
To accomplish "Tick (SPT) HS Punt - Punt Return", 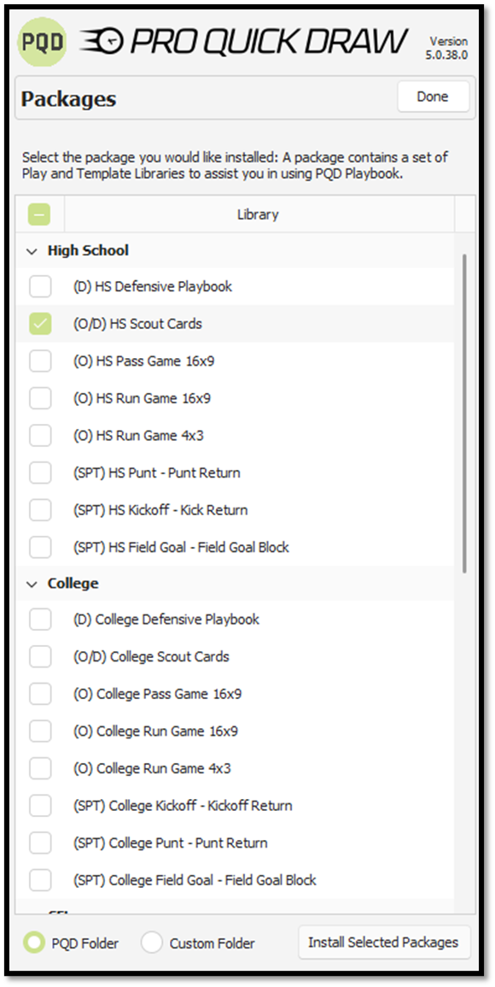I will point(40,473).
